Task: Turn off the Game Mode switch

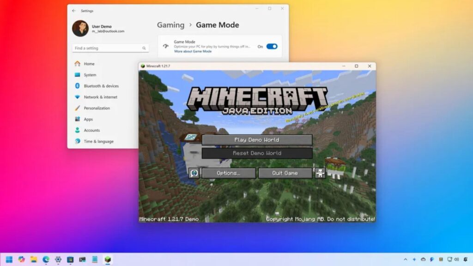Action: coord(272,47)
